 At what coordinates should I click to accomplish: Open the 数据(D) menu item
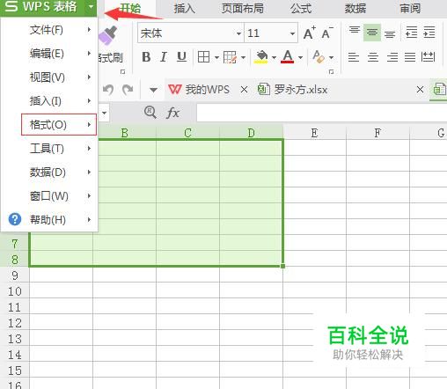(x=49, y=172)
